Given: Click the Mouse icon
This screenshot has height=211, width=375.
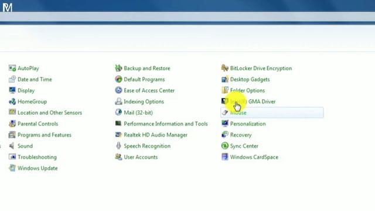Looking at the screenshot, I should point(225,113).
